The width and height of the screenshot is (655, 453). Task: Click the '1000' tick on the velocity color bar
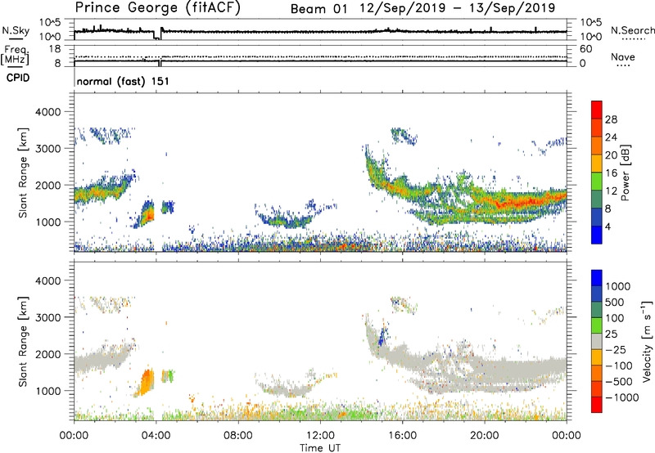pos(618,286)
